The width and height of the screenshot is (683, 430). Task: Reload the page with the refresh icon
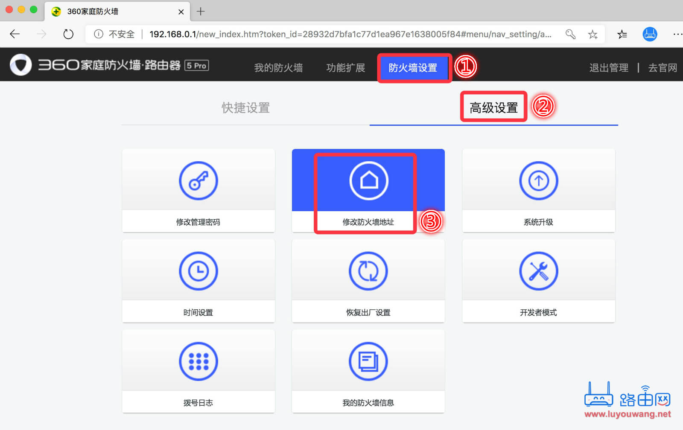pos(68,34)
